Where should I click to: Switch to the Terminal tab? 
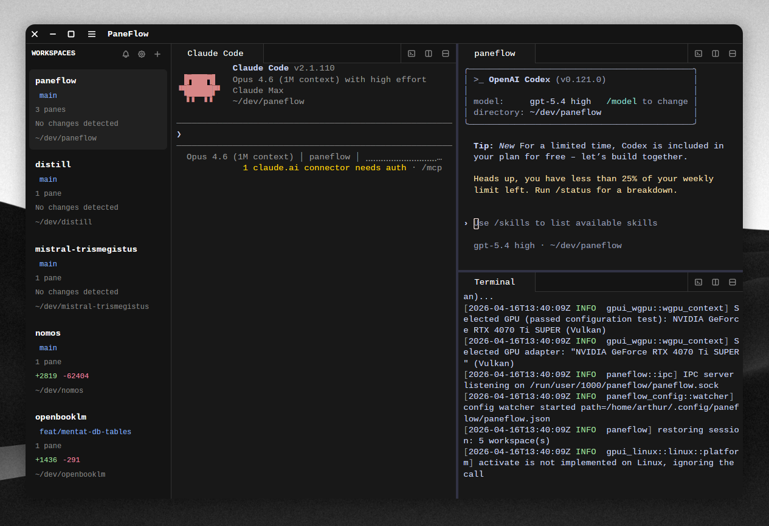tap(494, 282)
